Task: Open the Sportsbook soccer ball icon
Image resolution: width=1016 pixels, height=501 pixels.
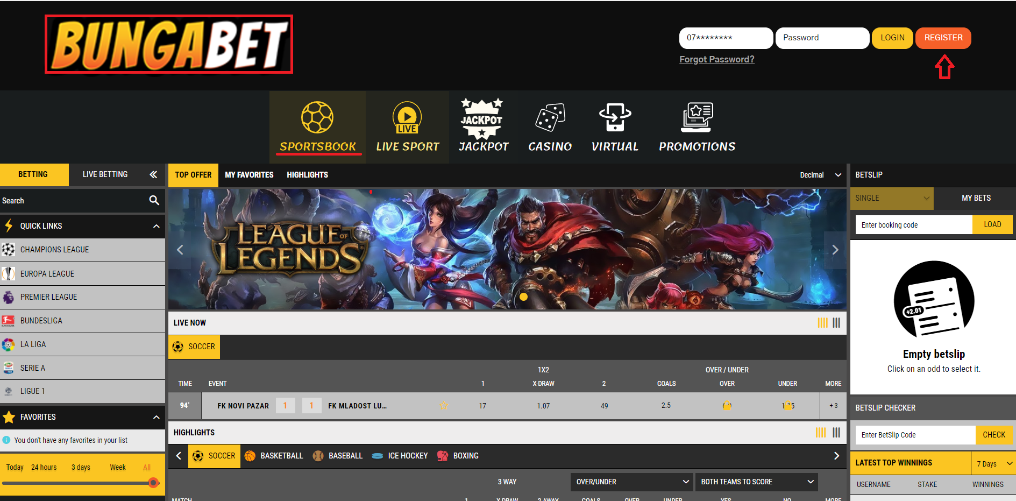Action: (317, 117)
